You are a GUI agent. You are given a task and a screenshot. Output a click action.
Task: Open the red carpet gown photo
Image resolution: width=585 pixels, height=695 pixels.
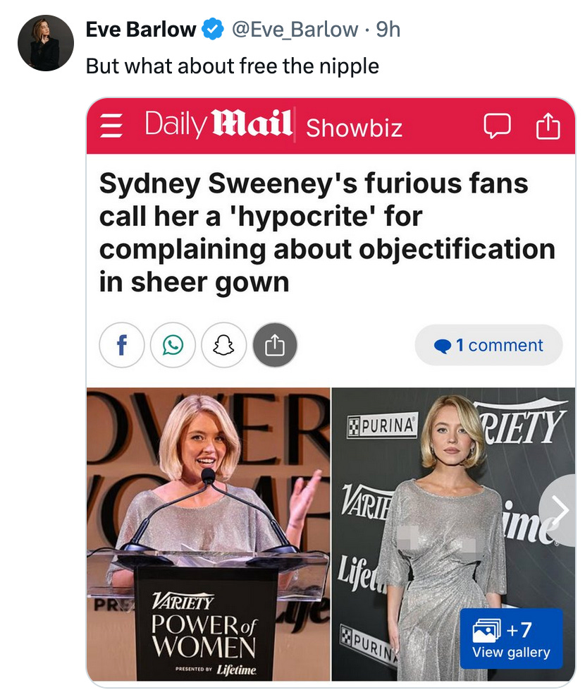(x=453, y=534)
